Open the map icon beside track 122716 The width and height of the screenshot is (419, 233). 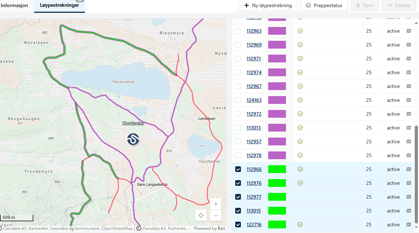click(409, 224)
